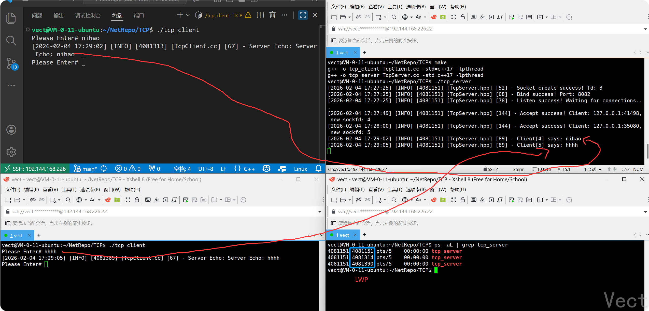Split the VS Code terminal panel
Screen dimensions: 649x311
pos(260,15)
